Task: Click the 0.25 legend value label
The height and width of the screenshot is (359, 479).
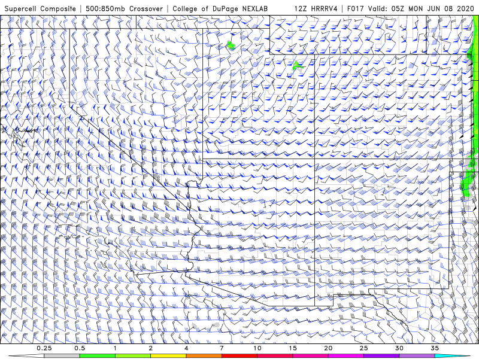Action: click(x=44, y=348)
